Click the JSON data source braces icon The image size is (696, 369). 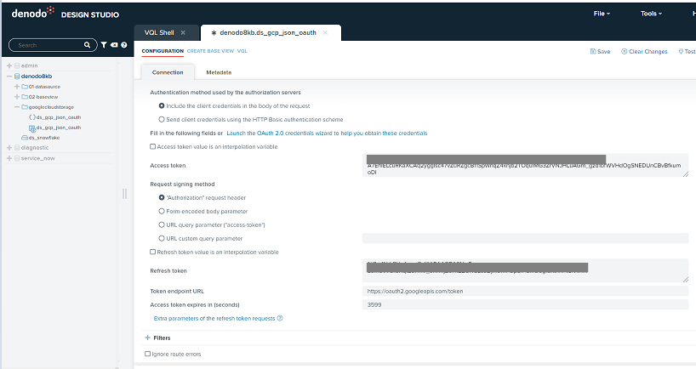coord(32,117)
